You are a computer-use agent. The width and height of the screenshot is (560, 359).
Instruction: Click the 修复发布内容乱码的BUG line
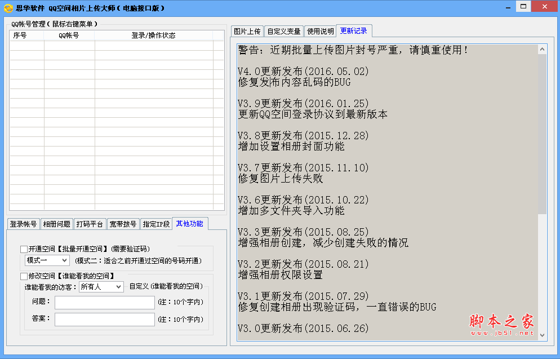tap(294, 82)
